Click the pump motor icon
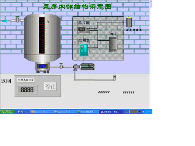 point(88,67)
